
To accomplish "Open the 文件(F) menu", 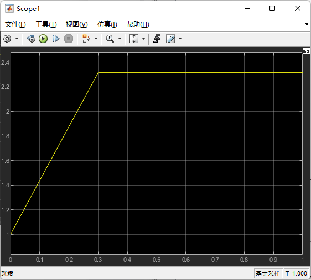I will pos(15,24).
